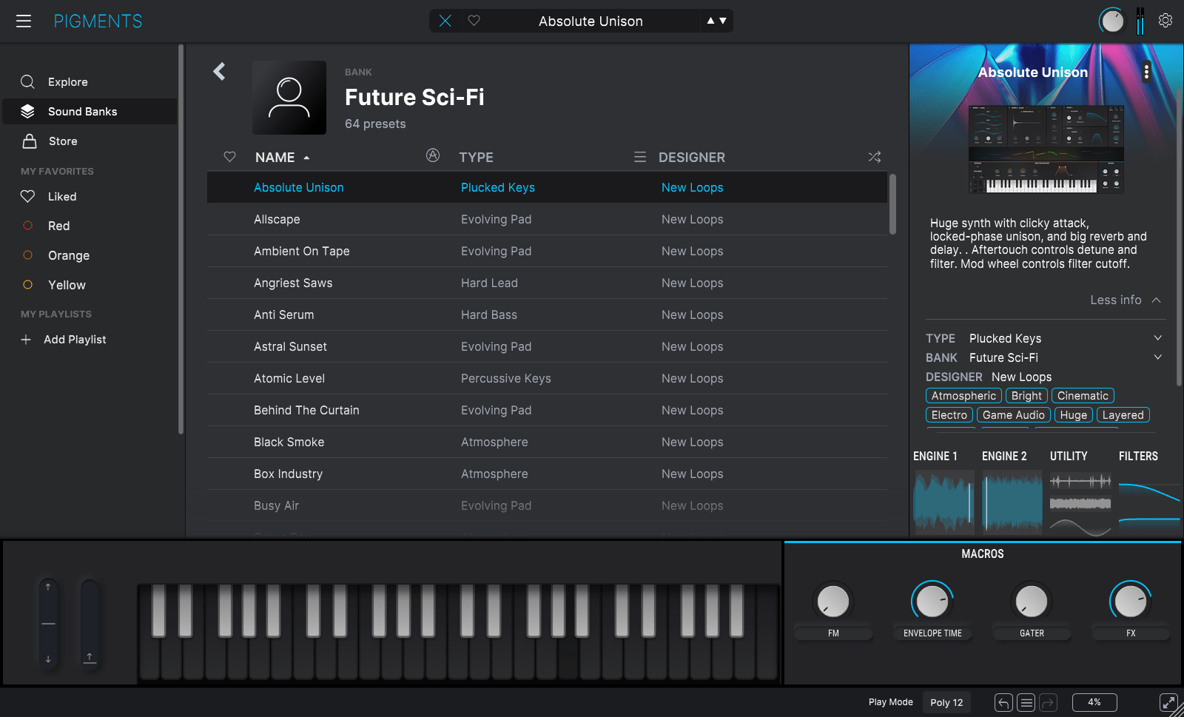Open the Poly 12 play mode dropdown
Image resolution: width=1184 pixels, height=717 pixels.
pyautogui.click(x=946, y=702)
